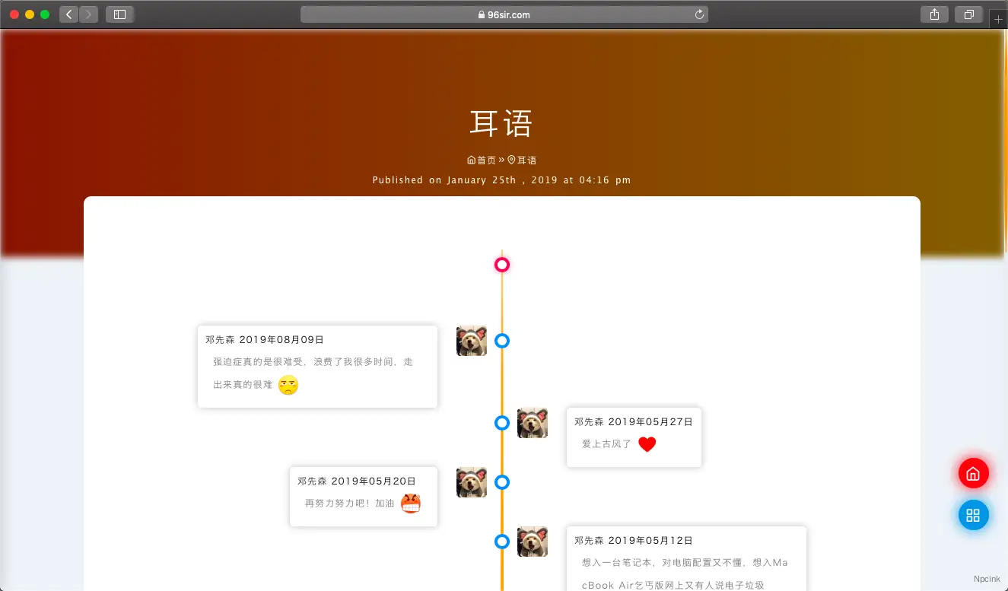Click the avatar beside the 2019年05月12日 post
This screenshot has height=591, width=1008.
click(533, 542)
